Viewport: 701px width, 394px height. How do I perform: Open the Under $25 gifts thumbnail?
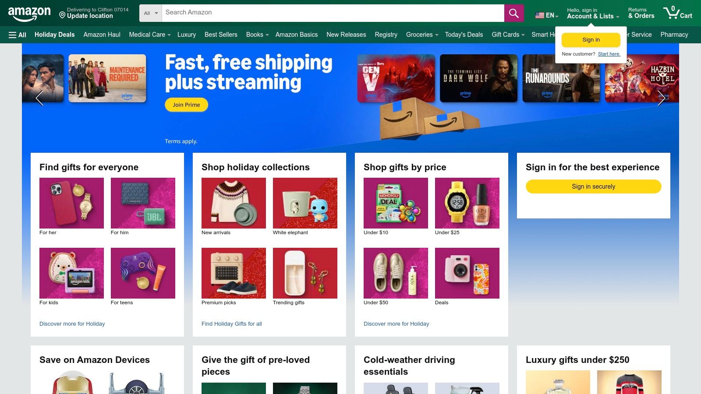[x=467, y=203]
